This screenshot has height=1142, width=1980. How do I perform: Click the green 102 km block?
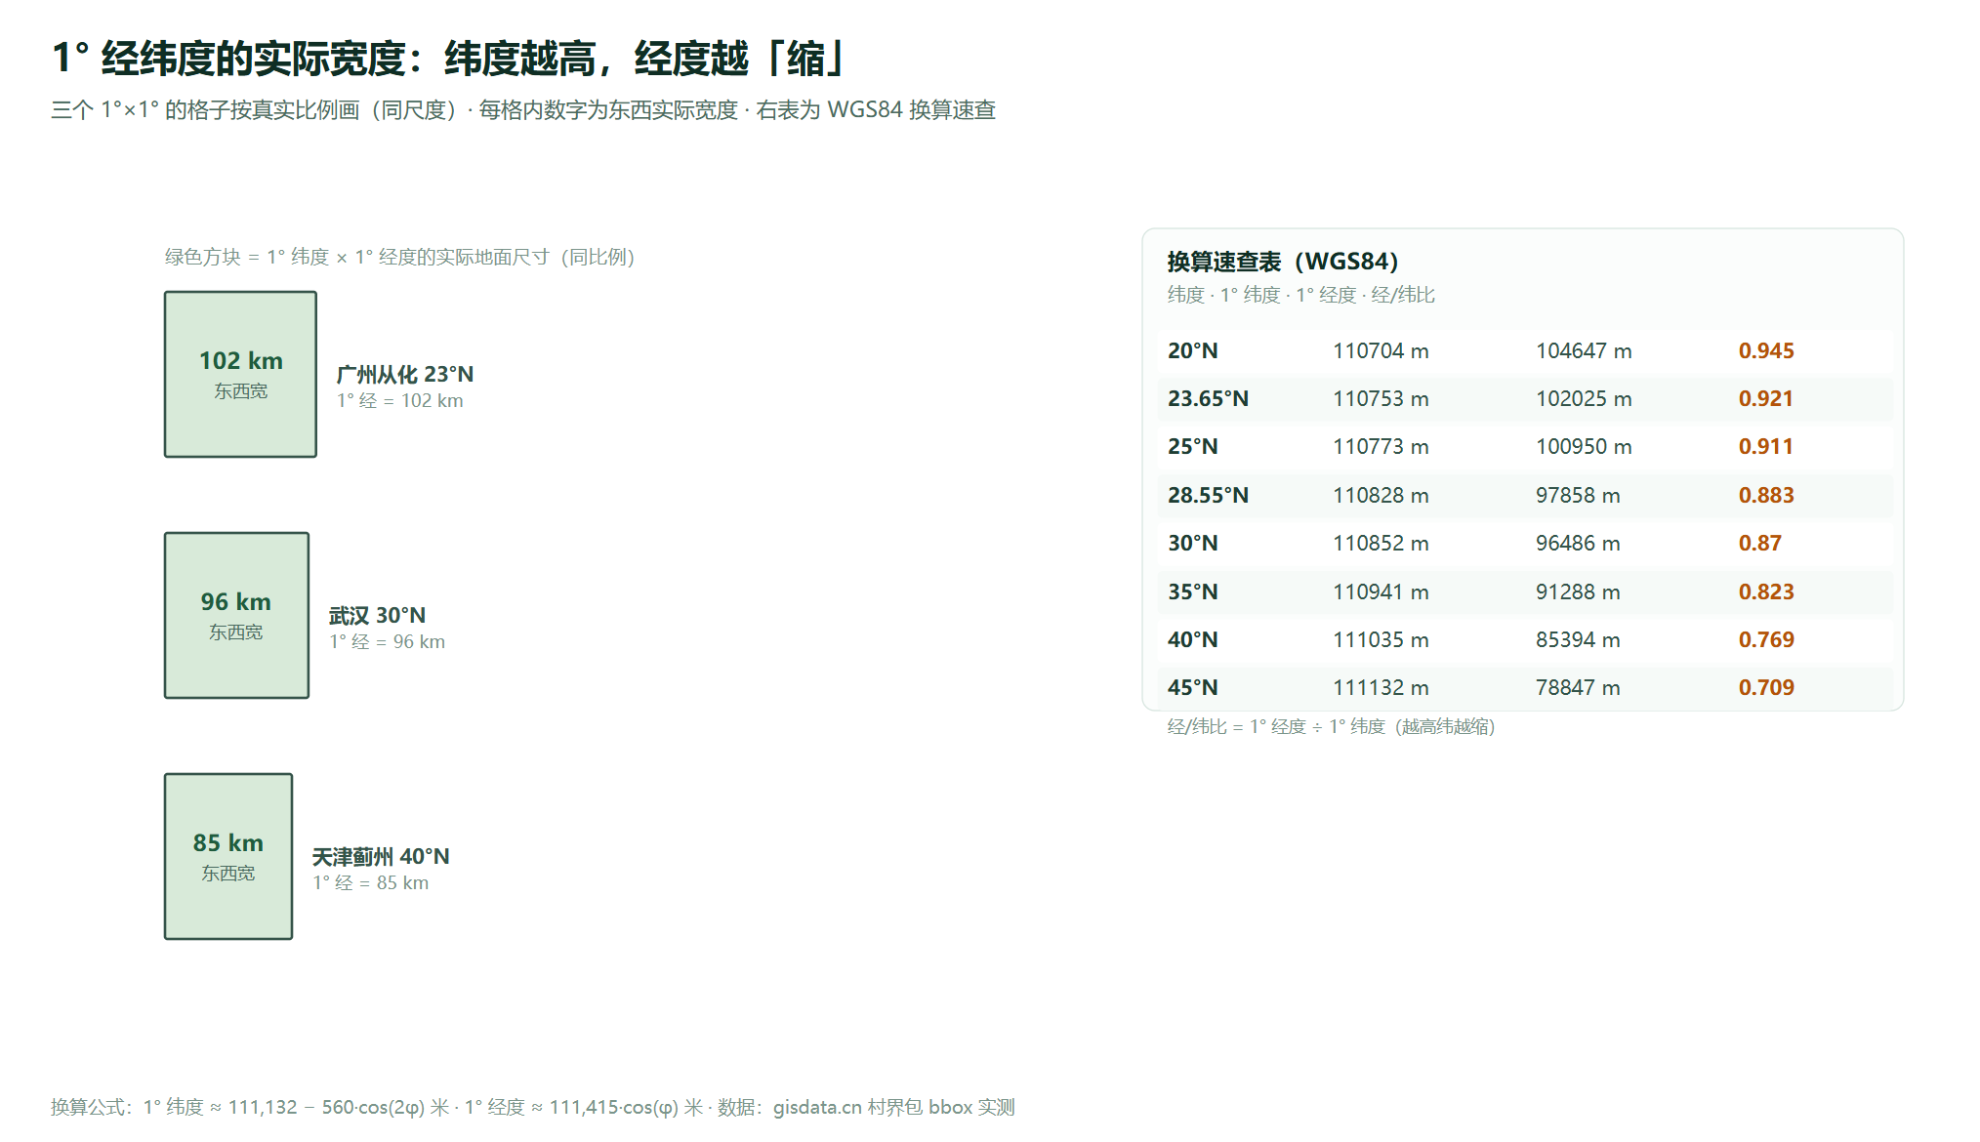[x=240, y=374]
